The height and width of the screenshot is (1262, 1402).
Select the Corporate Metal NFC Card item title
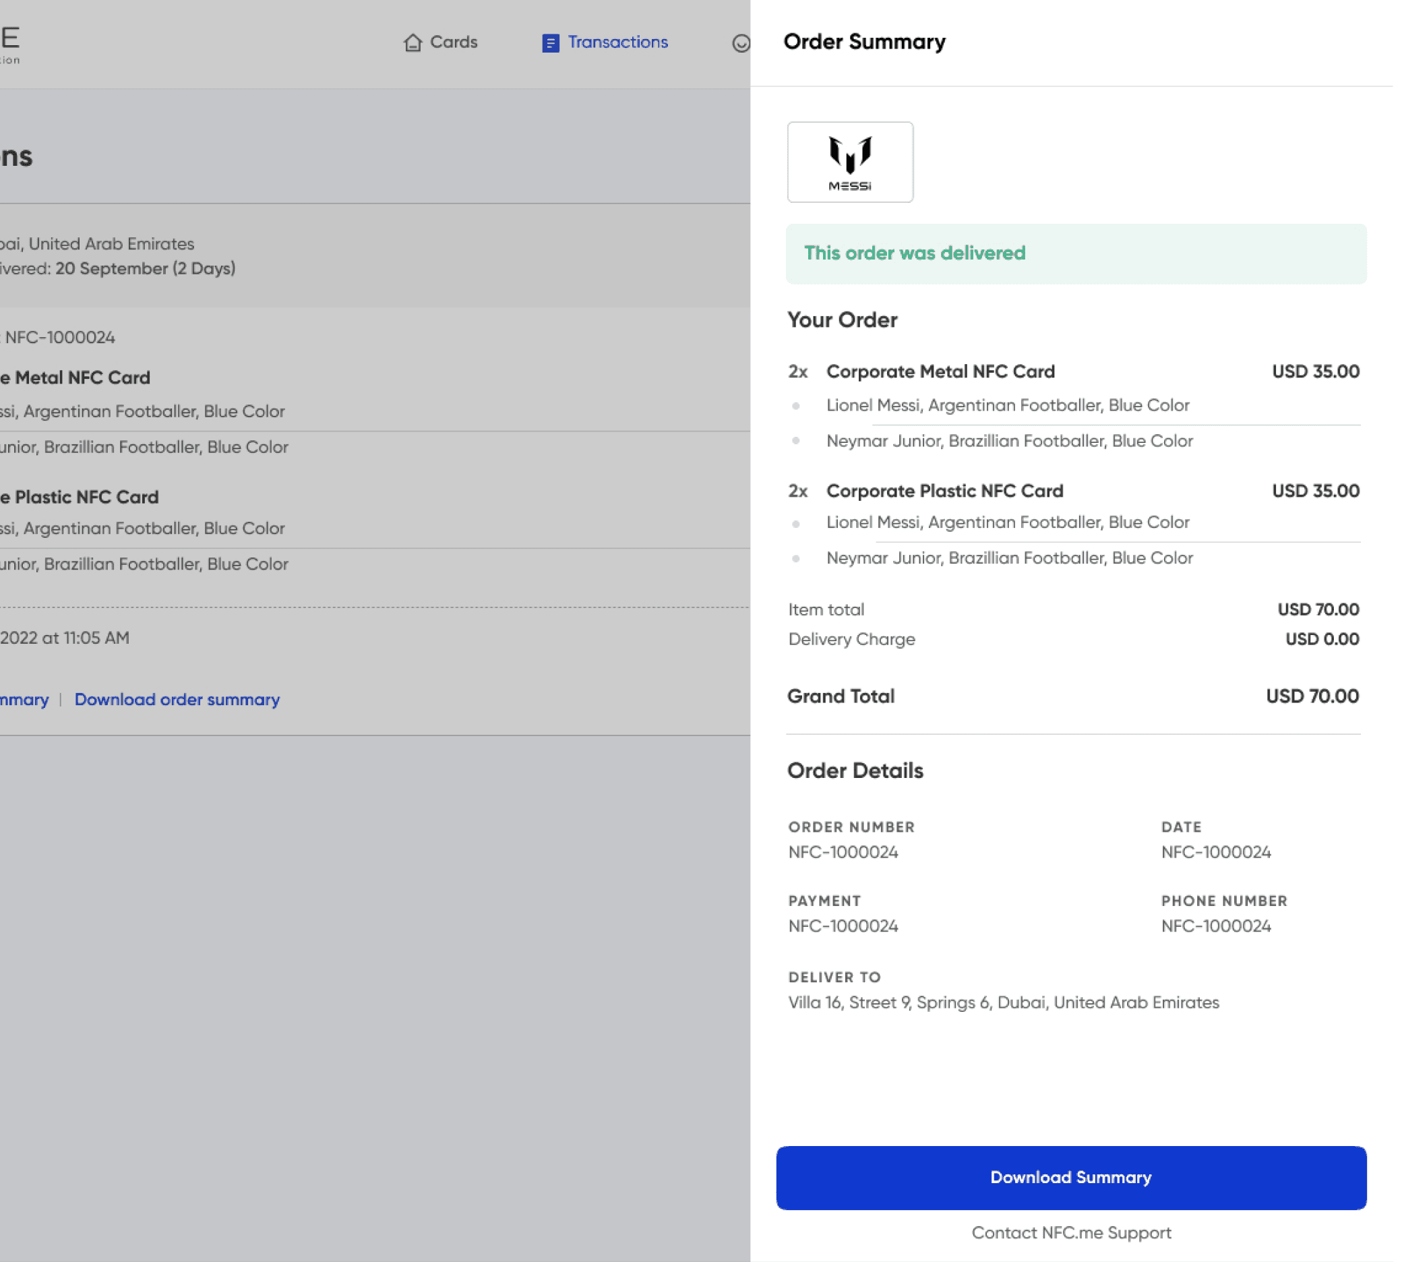click(940, 371)
